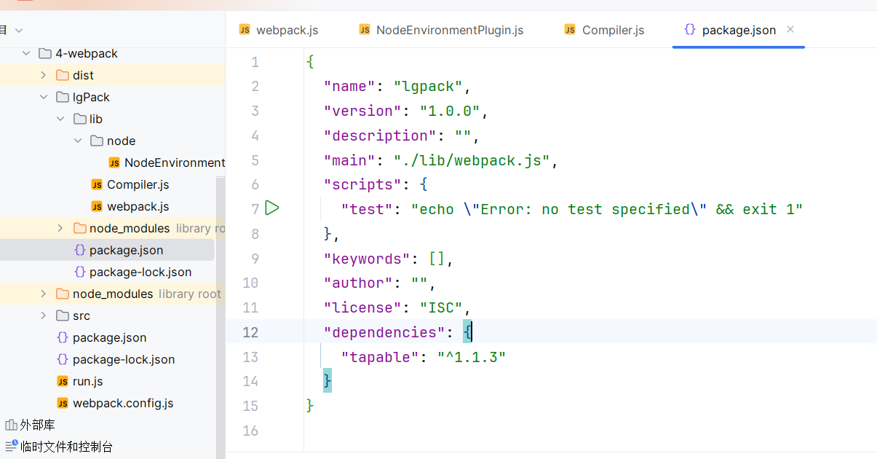This screenshot has width=877, height=459.
Task: Expand the dist folder
Action: click(x=44, y=75)
